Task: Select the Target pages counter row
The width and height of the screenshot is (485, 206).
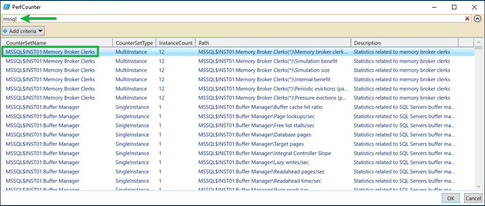Action: [238, 144]
